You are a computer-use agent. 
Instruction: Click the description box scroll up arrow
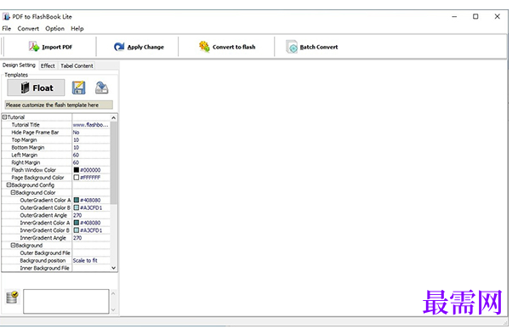click(113, 293)
